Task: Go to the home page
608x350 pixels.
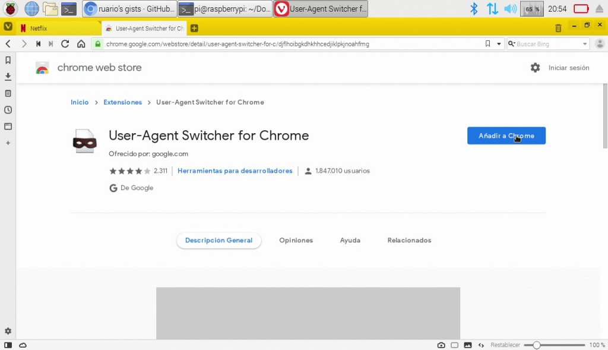Action: [x=81, y=44]
